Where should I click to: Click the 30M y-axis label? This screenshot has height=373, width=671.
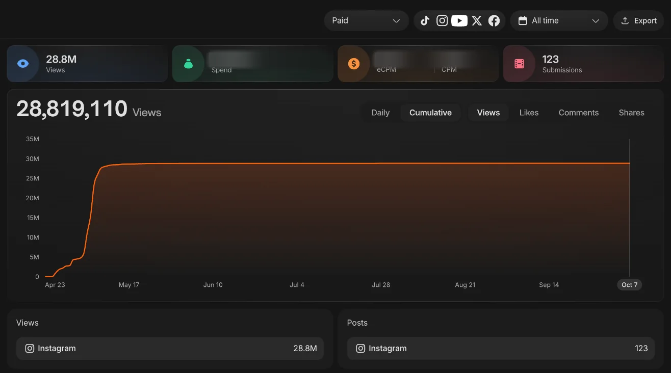coord(32,159)
